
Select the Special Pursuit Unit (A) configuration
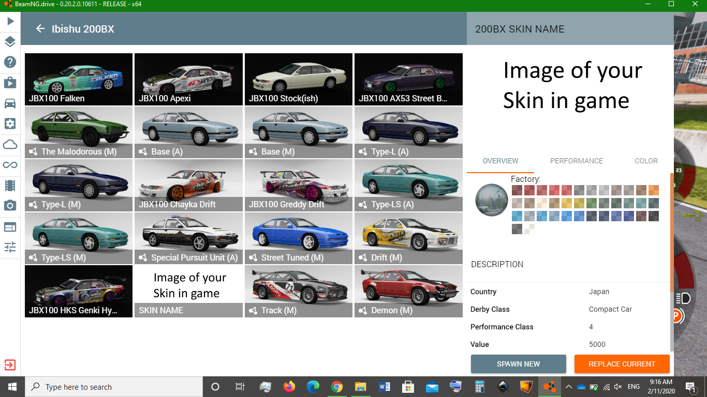[188, 238]
